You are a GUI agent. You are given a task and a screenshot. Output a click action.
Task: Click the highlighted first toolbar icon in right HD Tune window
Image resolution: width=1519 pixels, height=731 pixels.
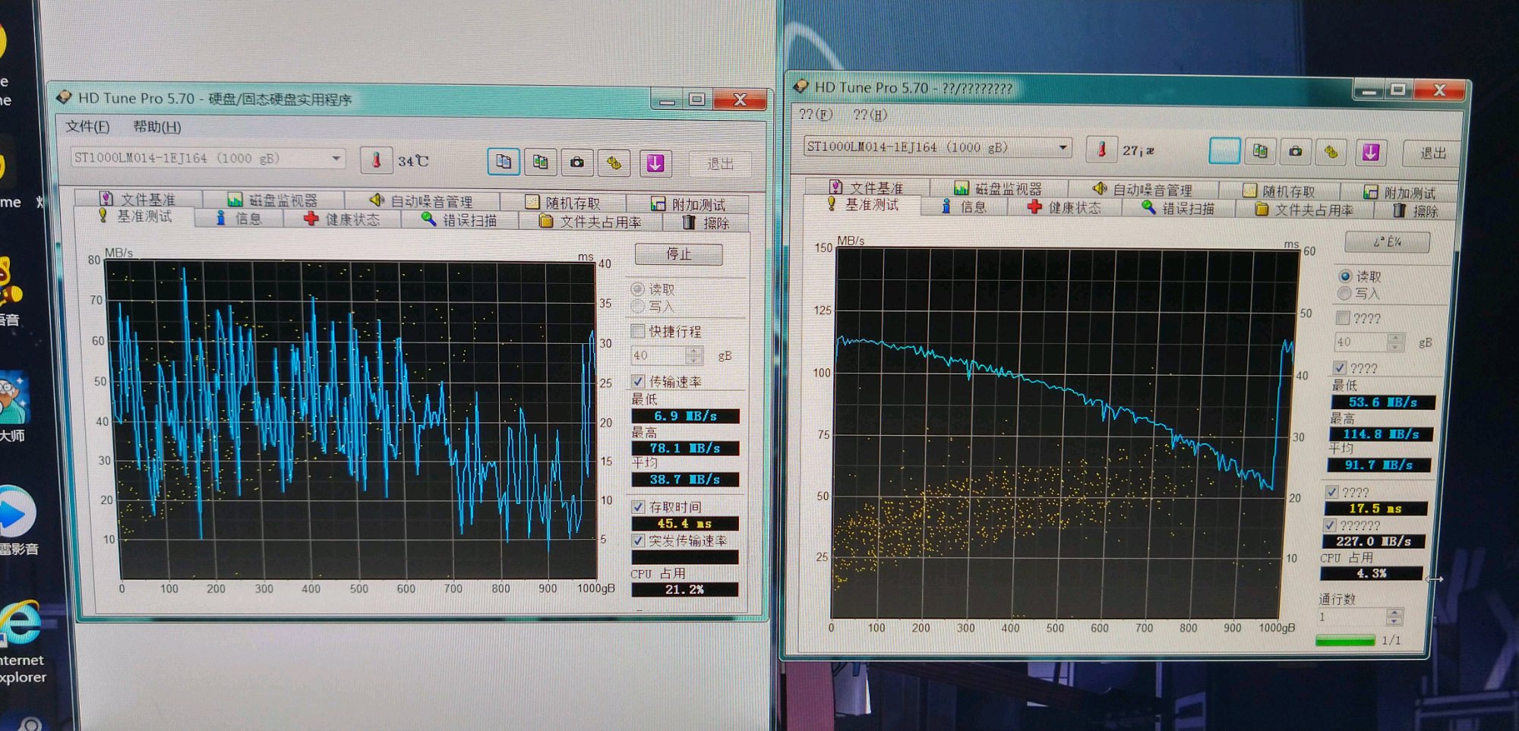tap(1224, 151)
